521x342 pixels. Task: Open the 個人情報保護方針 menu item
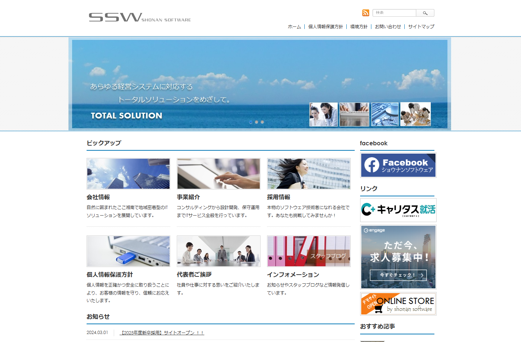point(325,27)
